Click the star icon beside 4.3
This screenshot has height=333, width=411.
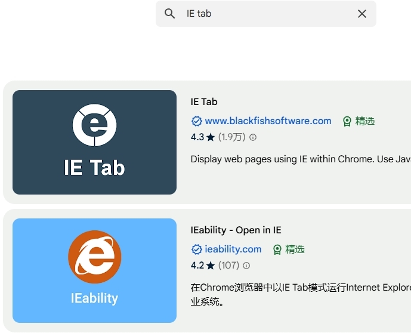(x=210, y=137)
